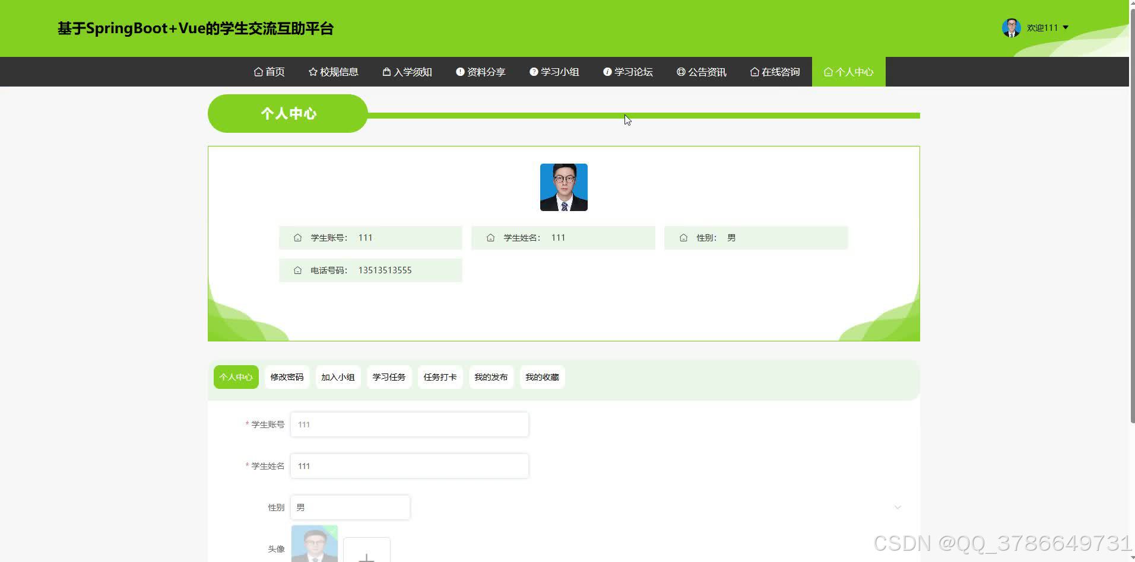
Task: Open 首页 via its home icon
Action: point(258,72)
